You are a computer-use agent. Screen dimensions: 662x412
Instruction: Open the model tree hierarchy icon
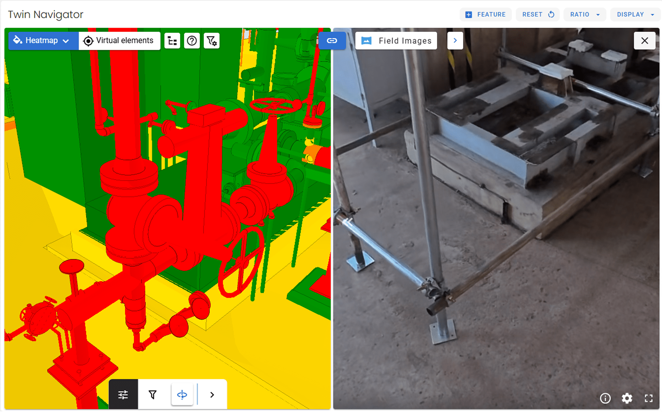(172, 41)
